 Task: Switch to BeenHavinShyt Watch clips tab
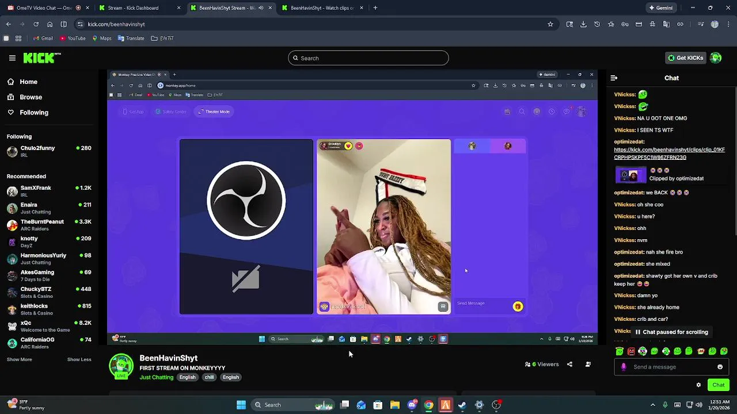point(322,8)
